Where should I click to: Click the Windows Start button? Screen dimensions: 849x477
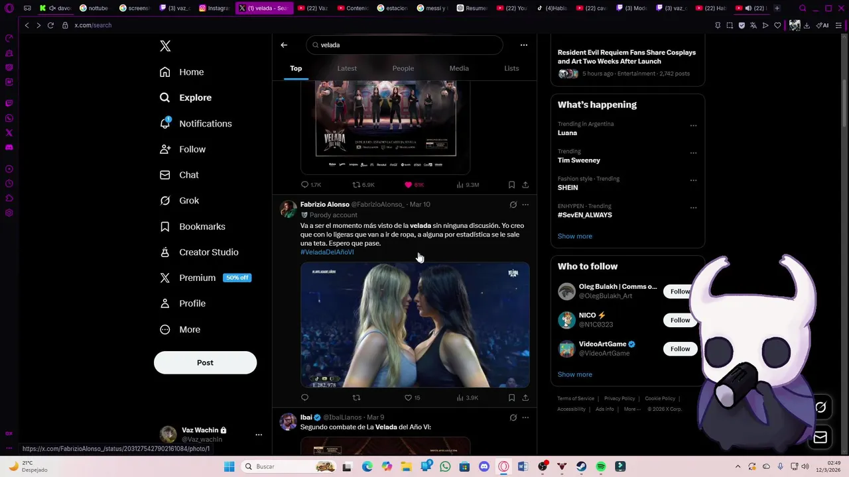coord(229,466)
